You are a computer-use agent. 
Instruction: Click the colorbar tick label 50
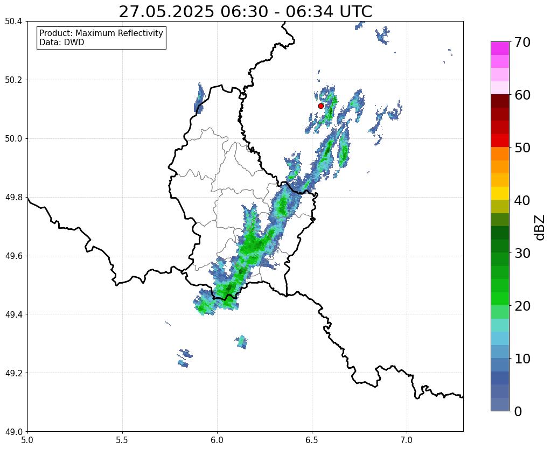click(522, 148)
